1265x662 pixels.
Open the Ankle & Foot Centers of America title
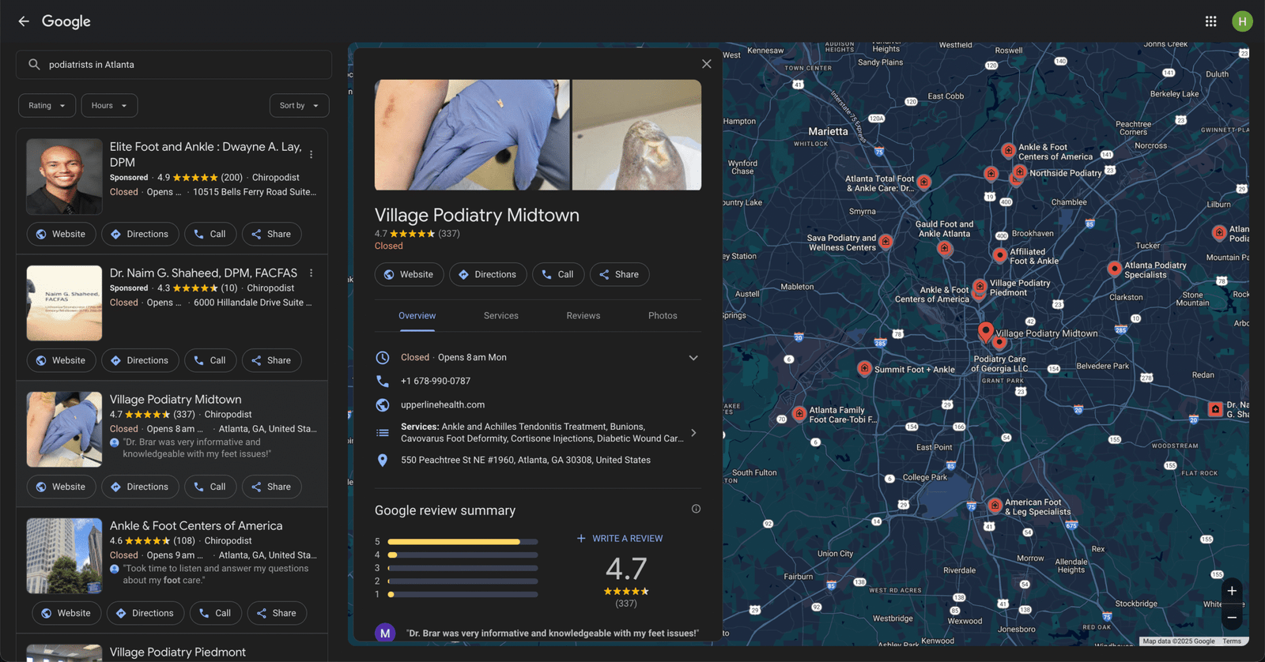[196, 525]
